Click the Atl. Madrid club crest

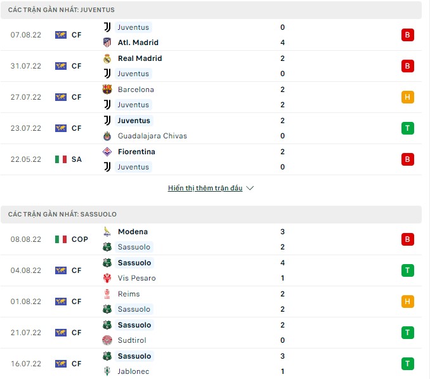coord(107,43)
